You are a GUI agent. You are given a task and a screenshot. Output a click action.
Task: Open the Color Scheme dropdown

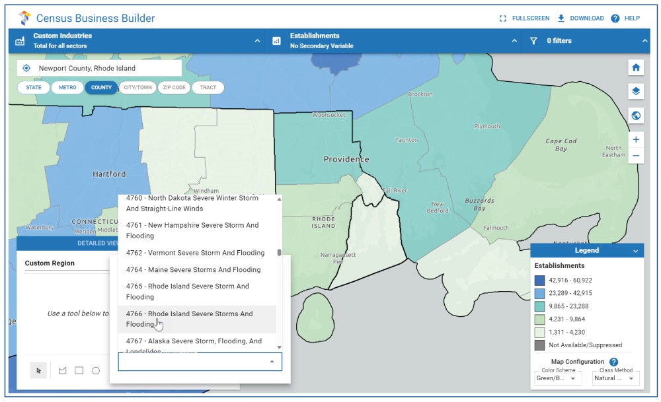[x=558, y=378]
